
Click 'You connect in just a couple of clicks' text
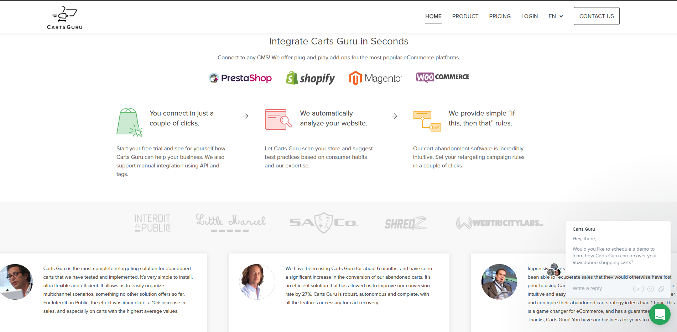point(182,118)
